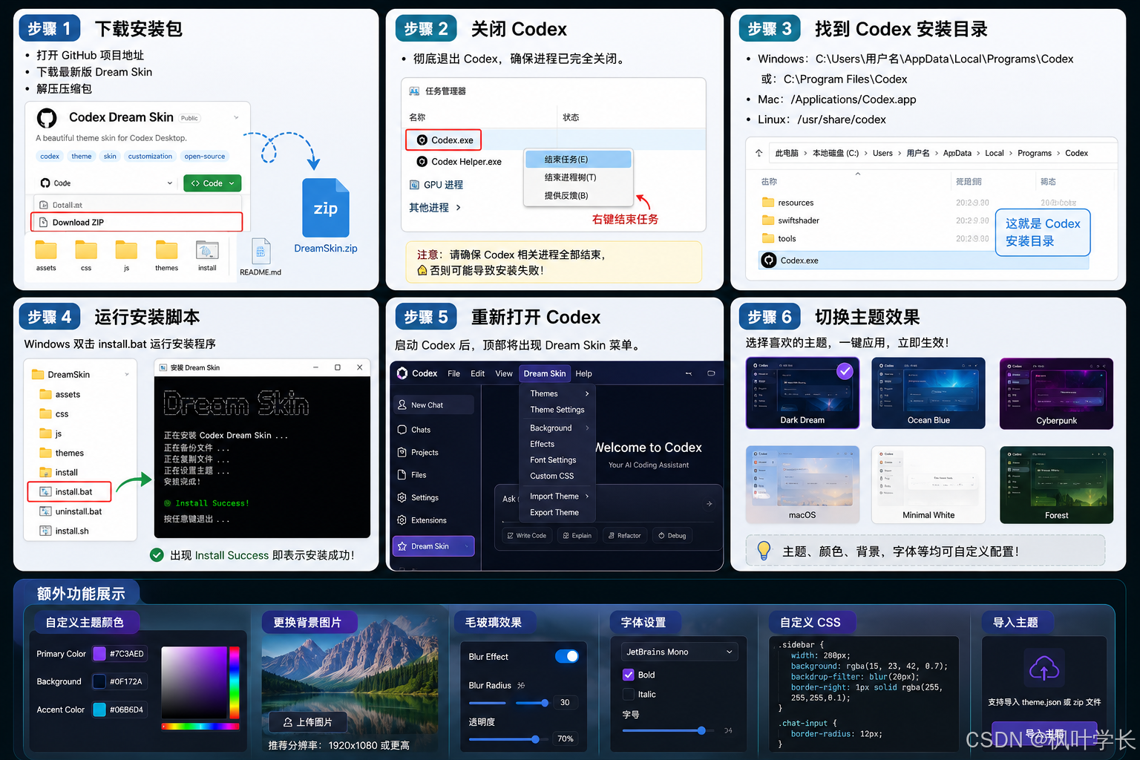Click the up arrow in Explorer address bar
Viewport: 1140px width, 760px height.
(759, 153)
